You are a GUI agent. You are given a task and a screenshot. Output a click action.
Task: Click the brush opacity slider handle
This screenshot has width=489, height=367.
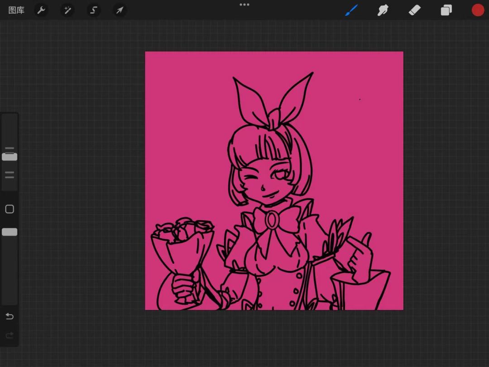(10, 232)
